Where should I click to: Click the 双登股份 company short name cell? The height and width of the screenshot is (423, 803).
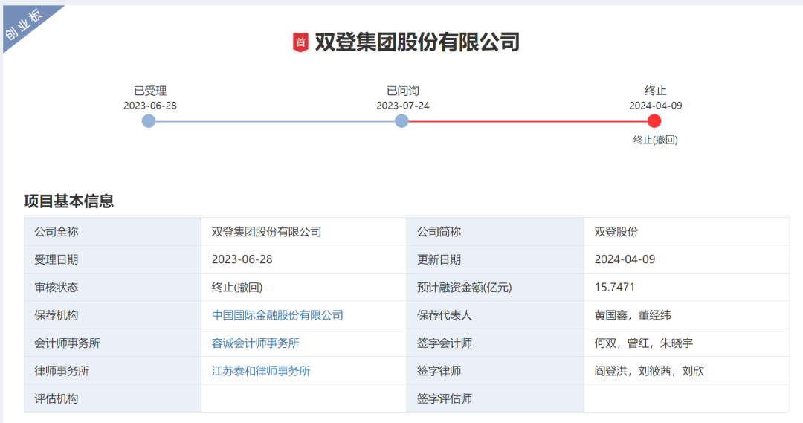616,232
